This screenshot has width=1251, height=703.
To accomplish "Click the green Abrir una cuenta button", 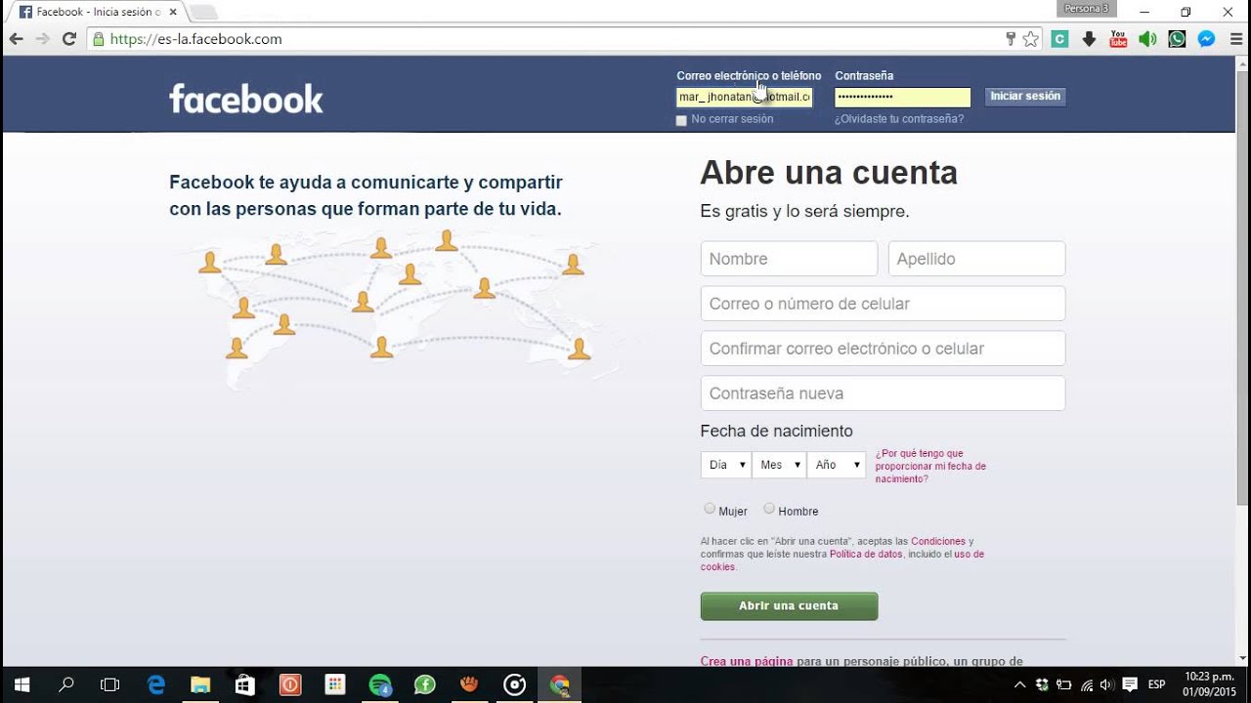I will point(789,606).
